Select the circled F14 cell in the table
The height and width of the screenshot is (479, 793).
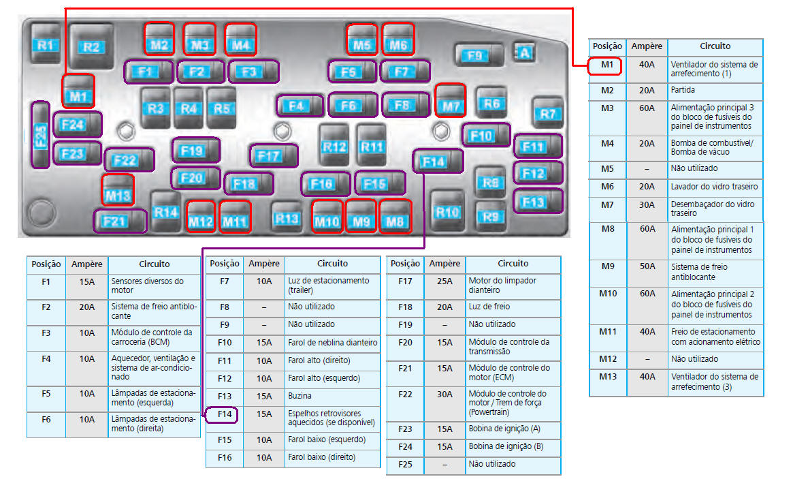click(x=224, y=414)
